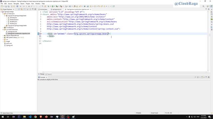The width and height of the screenshot is (213, 119).
Task: Expand the Maven Dependencies node
Action: point(3,35)
